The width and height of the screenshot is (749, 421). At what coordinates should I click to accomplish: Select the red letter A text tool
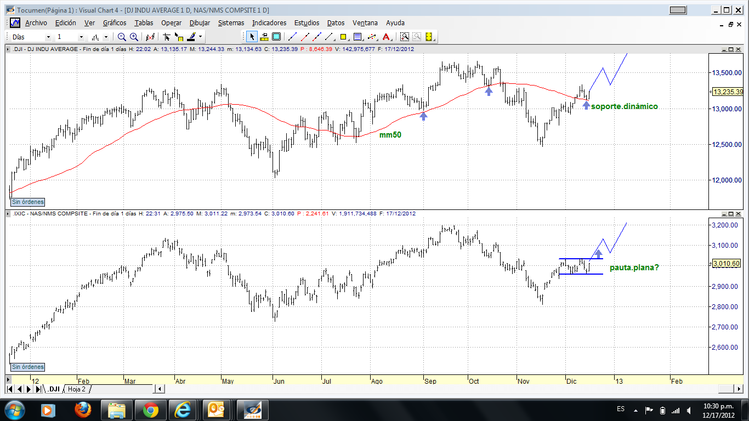tap(387, 37)
